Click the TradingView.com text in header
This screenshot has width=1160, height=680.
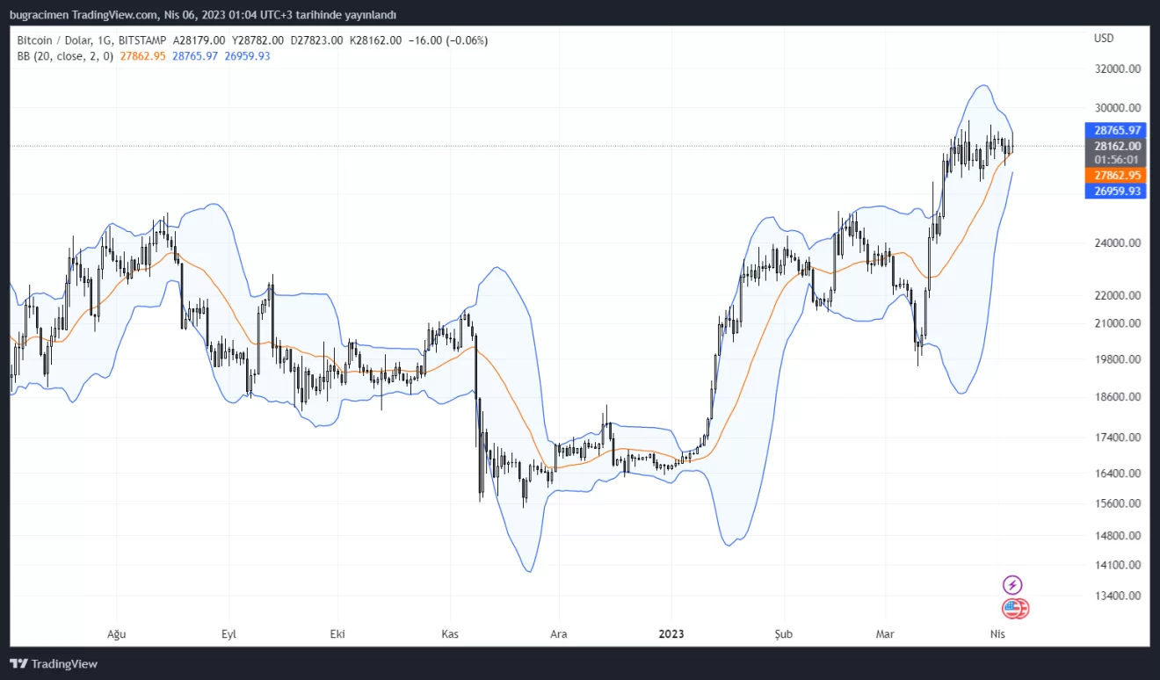click(x=117, y=15)
